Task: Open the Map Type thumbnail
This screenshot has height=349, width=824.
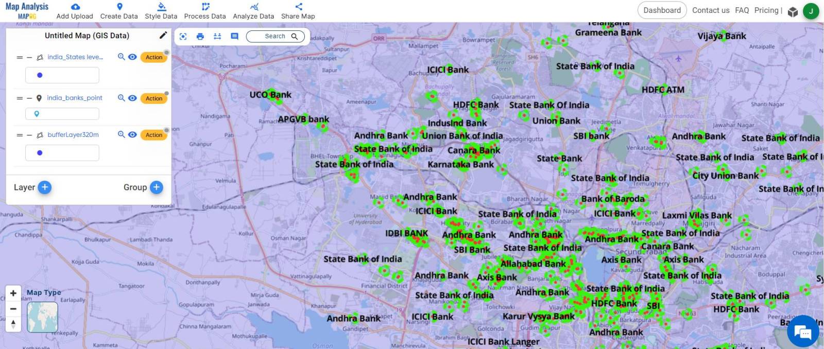Action: tap(42, 317)
